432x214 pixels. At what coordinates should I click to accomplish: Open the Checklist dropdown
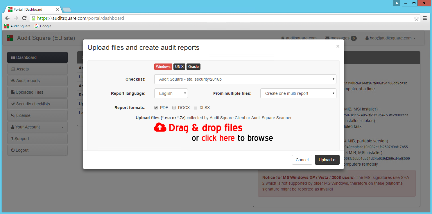(245, 79)
